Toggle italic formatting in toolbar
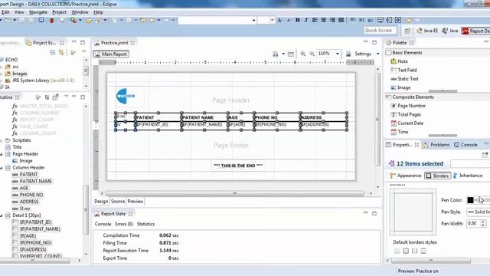The height and width of the screenshot is (276, 490). [306, 20]
